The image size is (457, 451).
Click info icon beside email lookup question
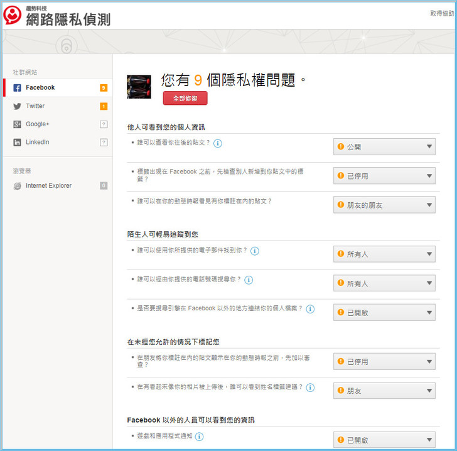255,251
